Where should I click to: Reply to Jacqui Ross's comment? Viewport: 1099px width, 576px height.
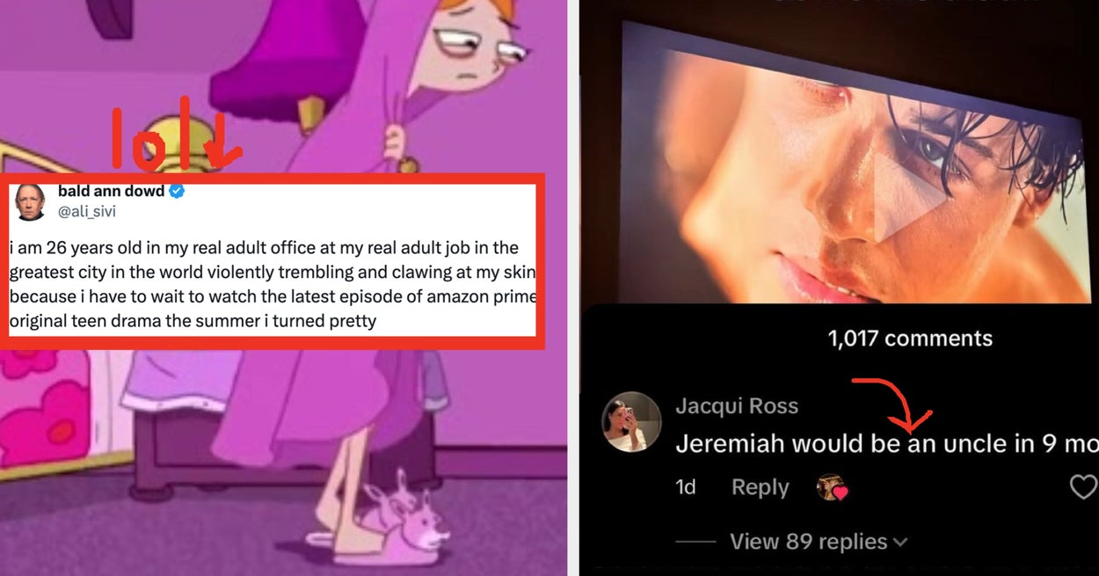point(760,487)
